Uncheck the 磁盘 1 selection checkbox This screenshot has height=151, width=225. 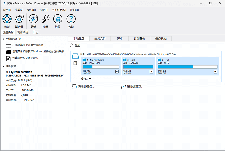(x=75, y=63)
